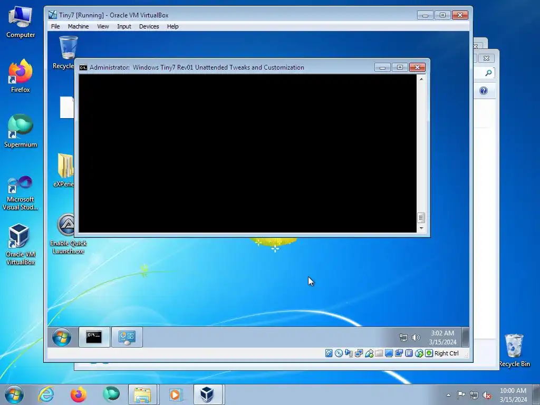
Task: Select the eXPerience folder on guest desktop
Action: pos(65,170)
